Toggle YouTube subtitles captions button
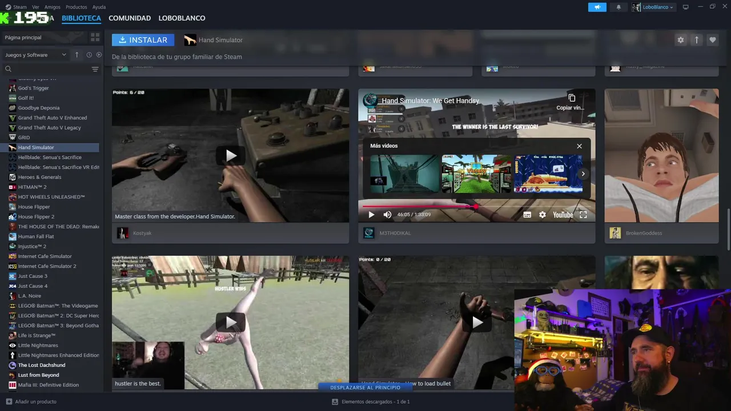Viewport: 731px width, 411px height. click(527, 215)
